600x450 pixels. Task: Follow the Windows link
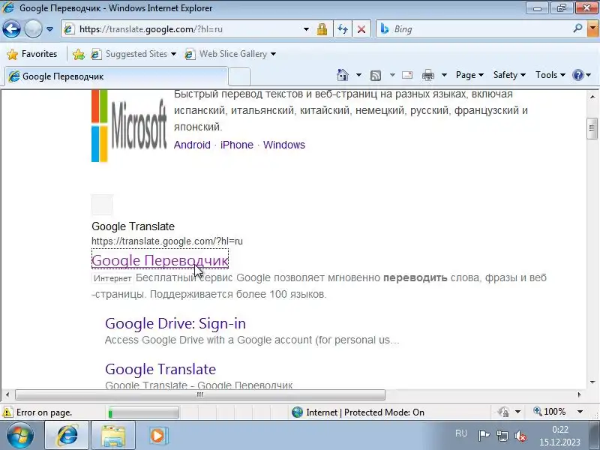pos(284,145)
